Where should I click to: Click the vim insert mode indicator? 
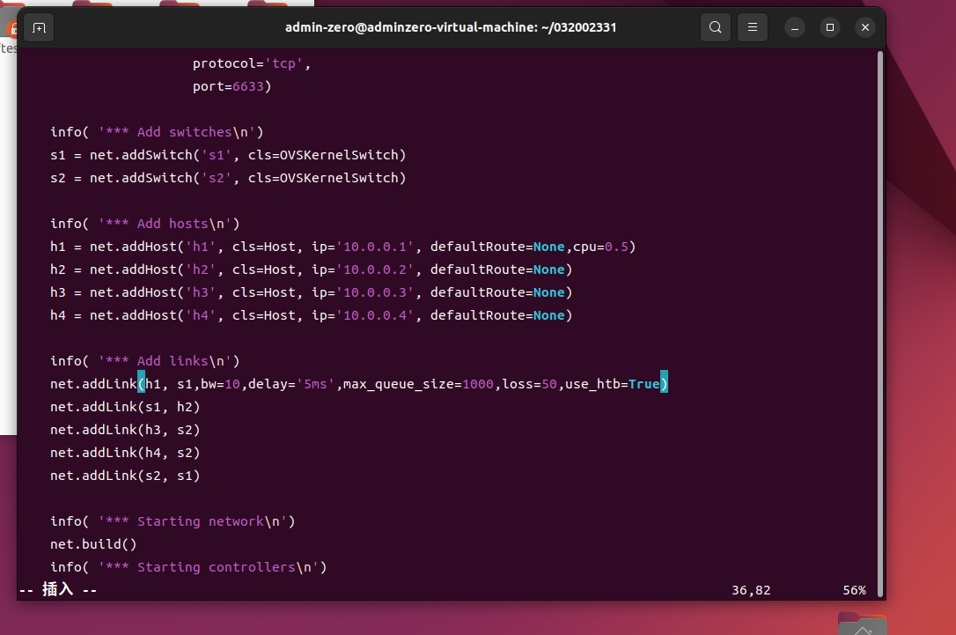(58, 590)
